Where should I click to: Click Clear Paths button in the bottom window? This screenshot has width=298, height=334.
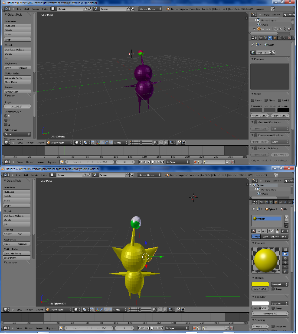click(x=17, y=258)
